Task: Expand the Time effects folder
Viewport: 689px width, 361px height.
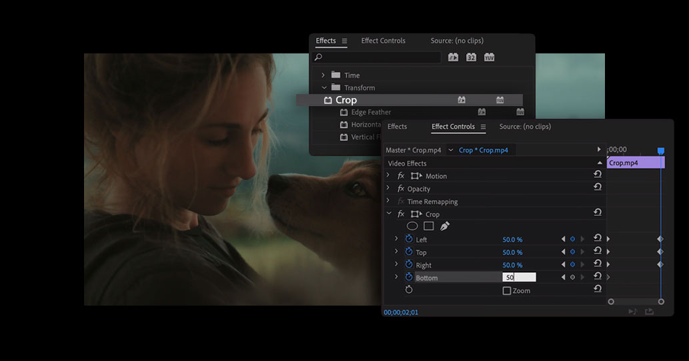Action: click(323, 75)
